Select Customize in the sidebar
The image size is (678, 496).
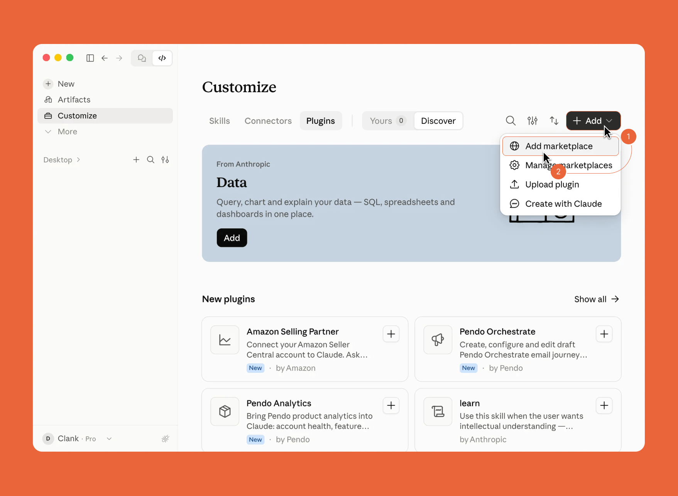click(x=105, y=116)
